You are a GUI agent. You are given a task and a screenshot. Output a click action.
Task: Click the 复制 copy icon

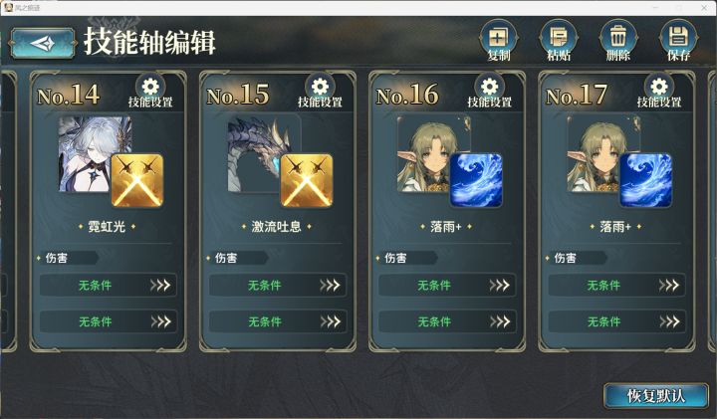click(499, 41)
